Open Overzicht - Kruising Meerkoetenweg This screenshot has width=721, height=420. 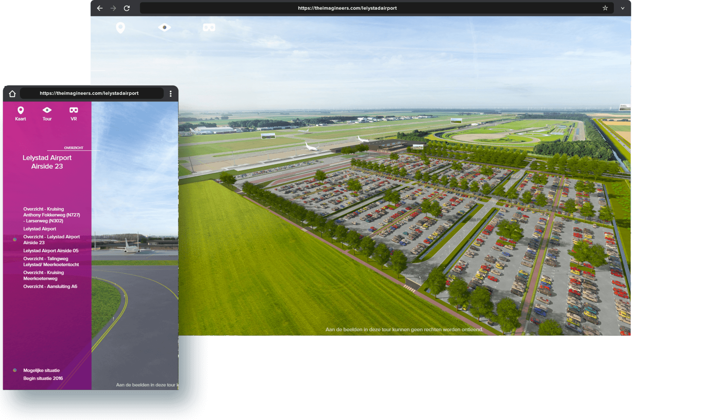click(43, 275)
